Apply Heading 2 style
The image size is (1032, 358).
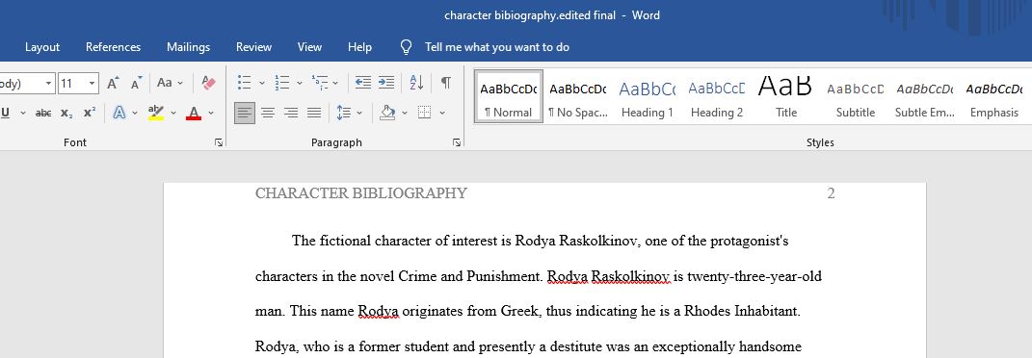click(717, 96)
